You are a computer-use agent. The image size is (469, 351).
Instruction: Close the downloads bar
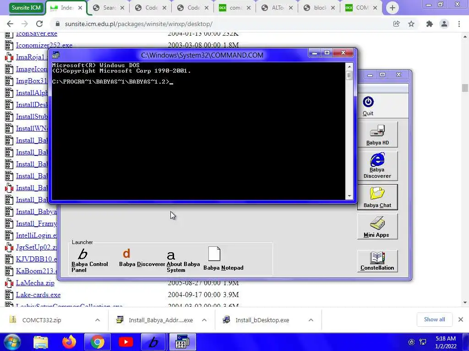(461, 319)
